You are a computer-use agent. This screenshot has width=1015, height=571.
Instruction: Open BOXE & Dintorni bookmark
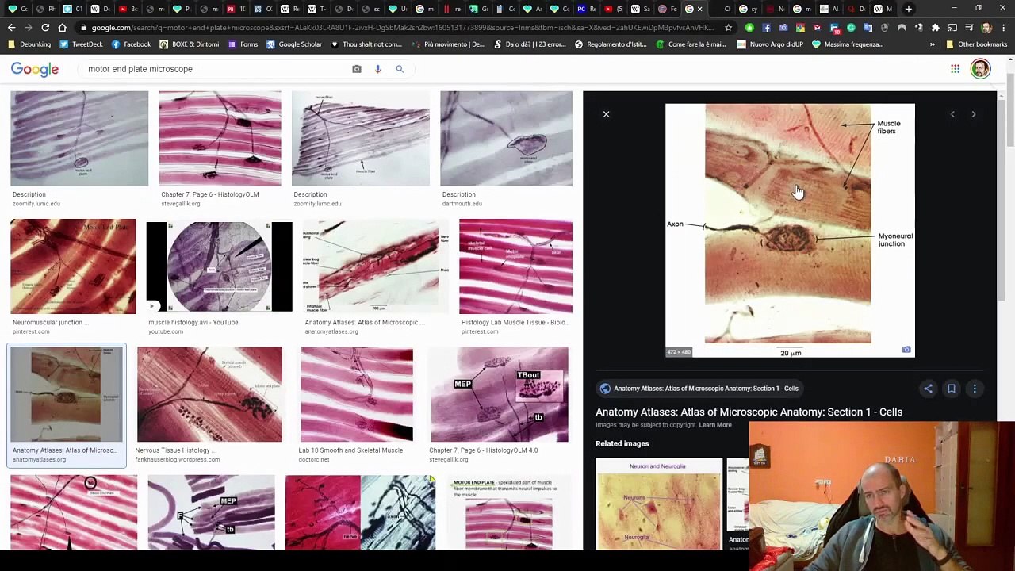pos(189,44)
